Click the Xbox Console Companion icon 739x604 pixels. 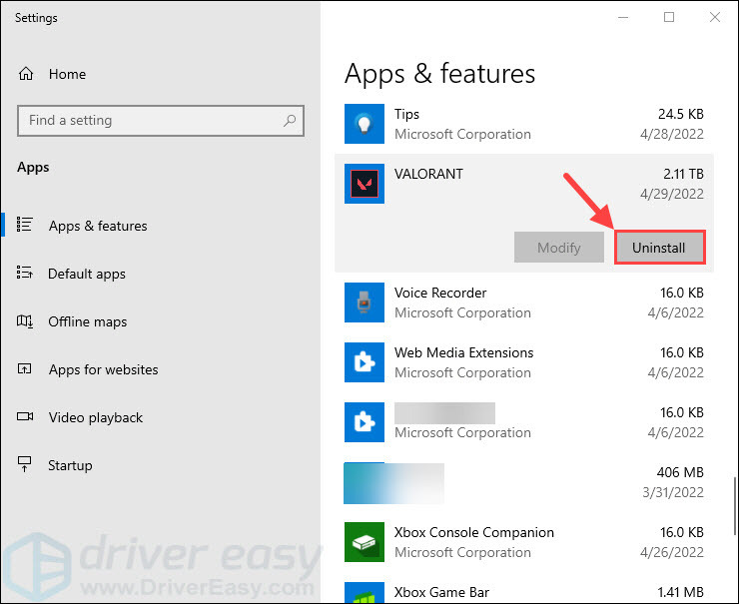365,542
